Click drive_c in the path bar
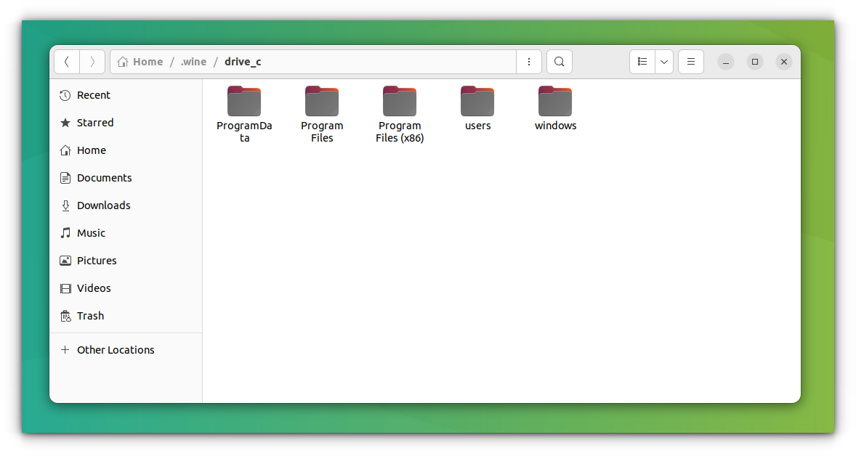Screen dimensions: 856x456 tap(243, 62)
